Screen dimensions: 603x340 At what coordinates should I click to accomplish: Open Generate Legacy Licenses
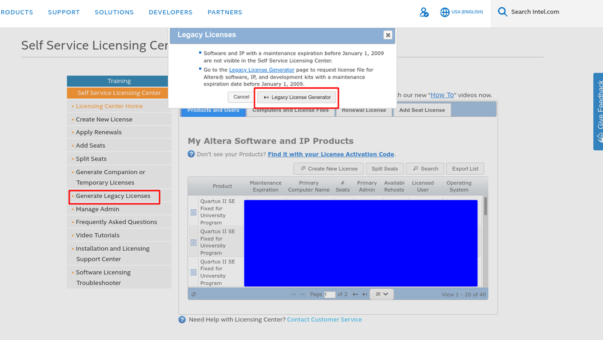point(113,196)
